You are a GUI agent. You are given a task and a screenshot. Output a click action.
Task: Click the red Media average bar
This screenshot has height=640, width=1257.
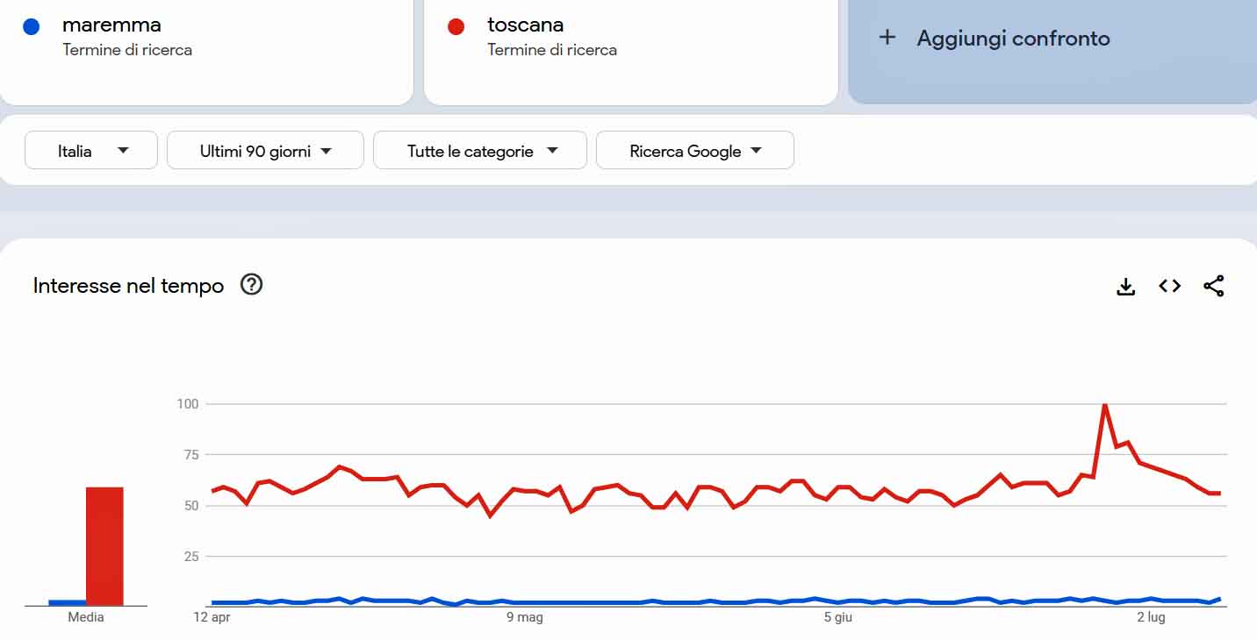pos(104,545)
